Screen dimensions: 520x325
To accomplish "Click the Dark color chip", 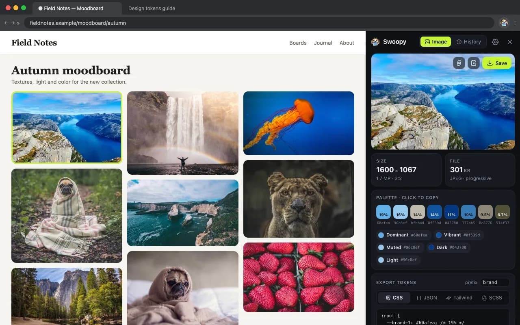I will point(448,247).
